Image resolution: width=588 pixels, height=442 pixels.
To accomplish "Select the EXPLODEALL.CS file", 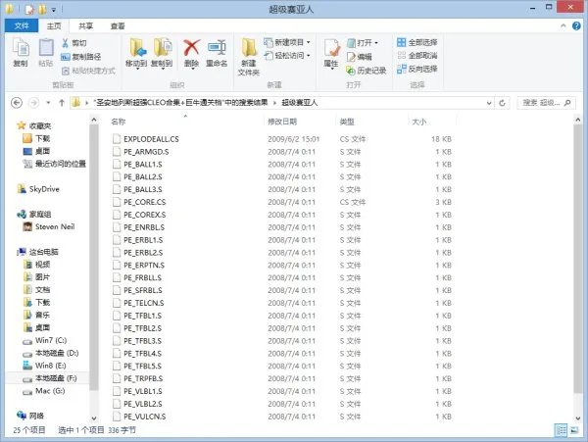I will pyautogui.click(x=151, y=139).
